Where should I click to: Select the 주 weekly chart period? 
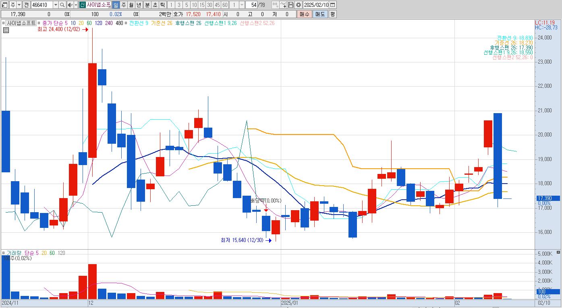pyautogui.click(x=123, y=5)
